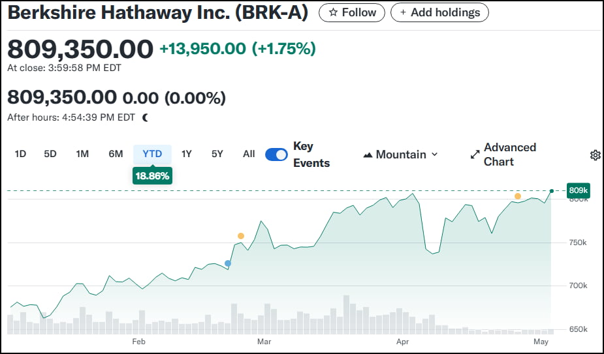Click the orange event dot near May
Screen dimensions: 604x354
pyautogui.click(x=518, y=196)
